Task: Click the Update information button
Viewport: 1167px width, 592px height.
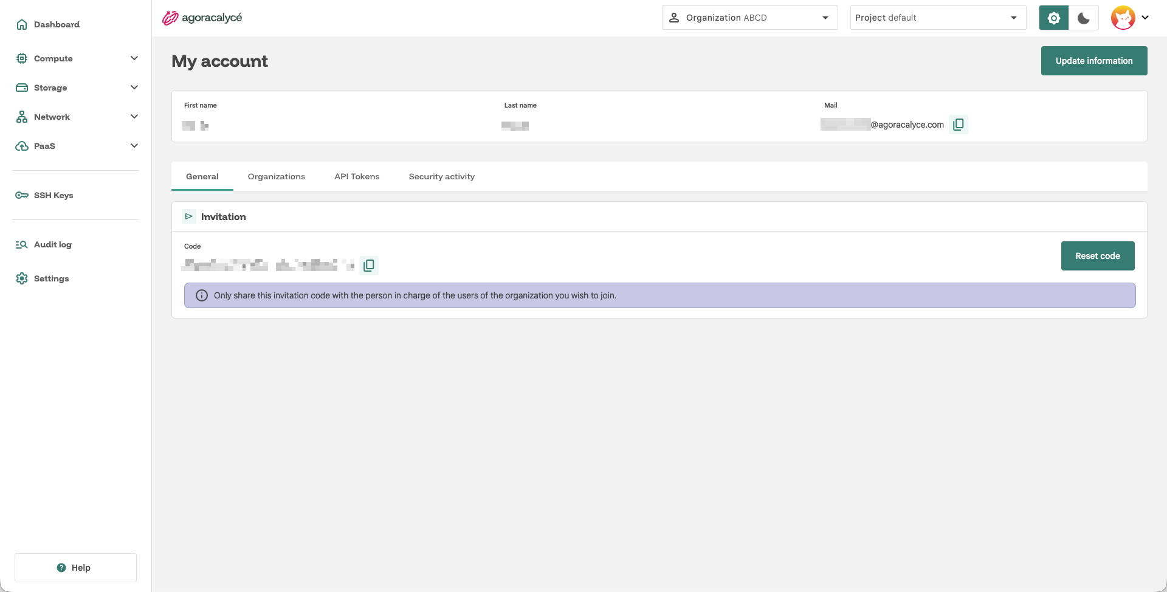Action: 1094,61
